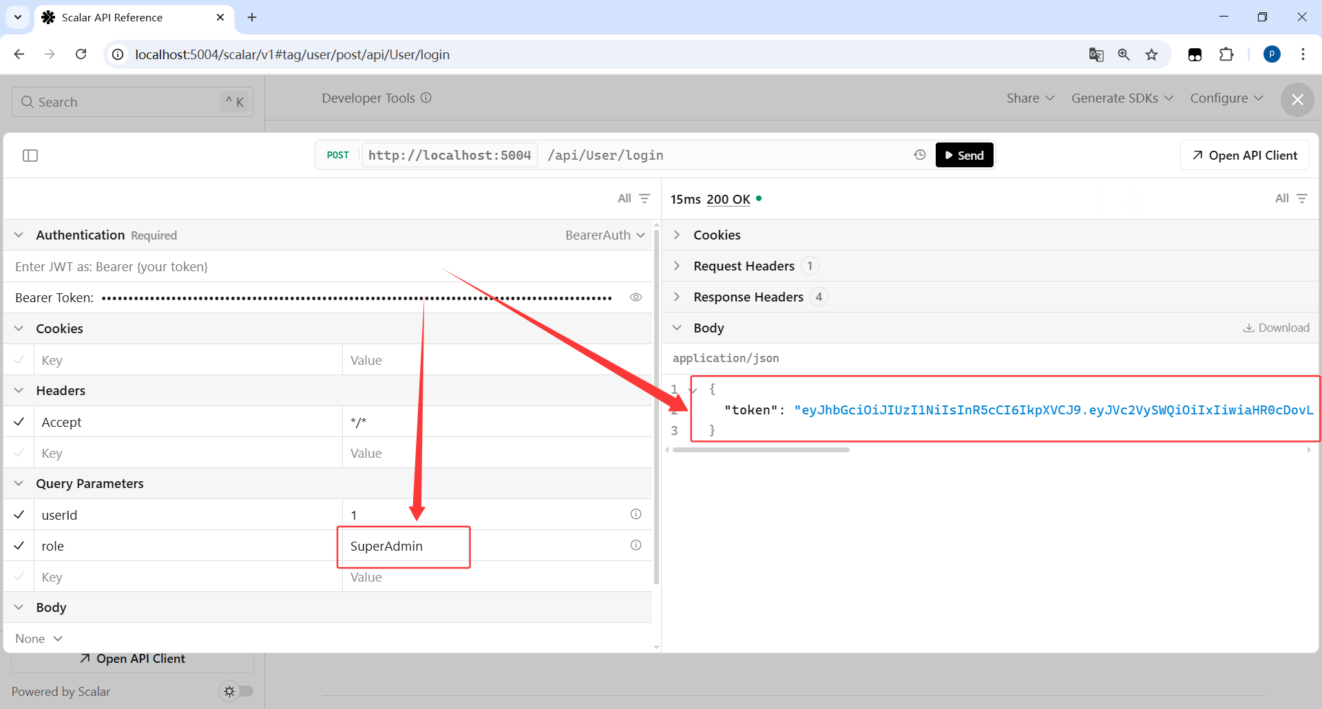Open Developer Tools info icon
1322x709 pixels.
click(x=426, y=98)
